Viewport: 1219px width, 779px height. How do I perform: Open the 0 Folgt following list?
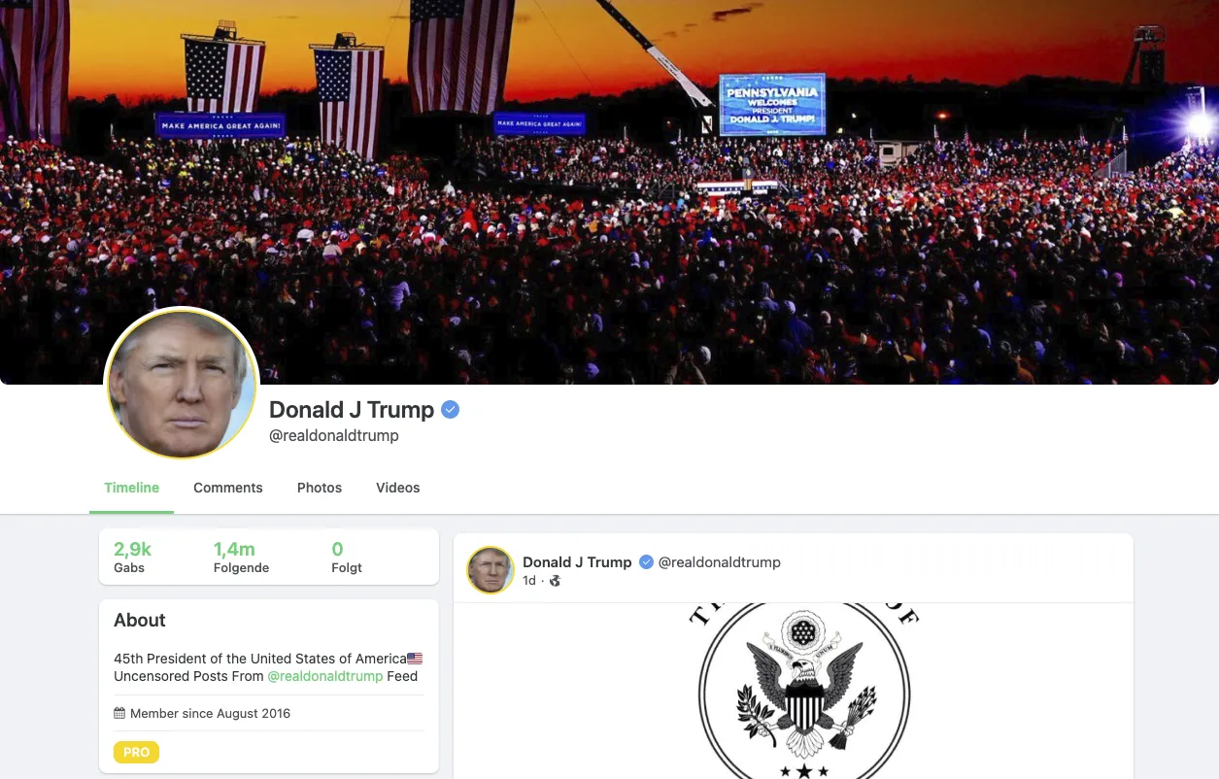[x=347, y=557]
